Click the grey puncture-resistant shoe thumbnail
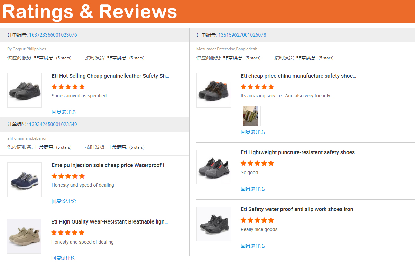The image size is (415, 276). (x=214, y=167)
